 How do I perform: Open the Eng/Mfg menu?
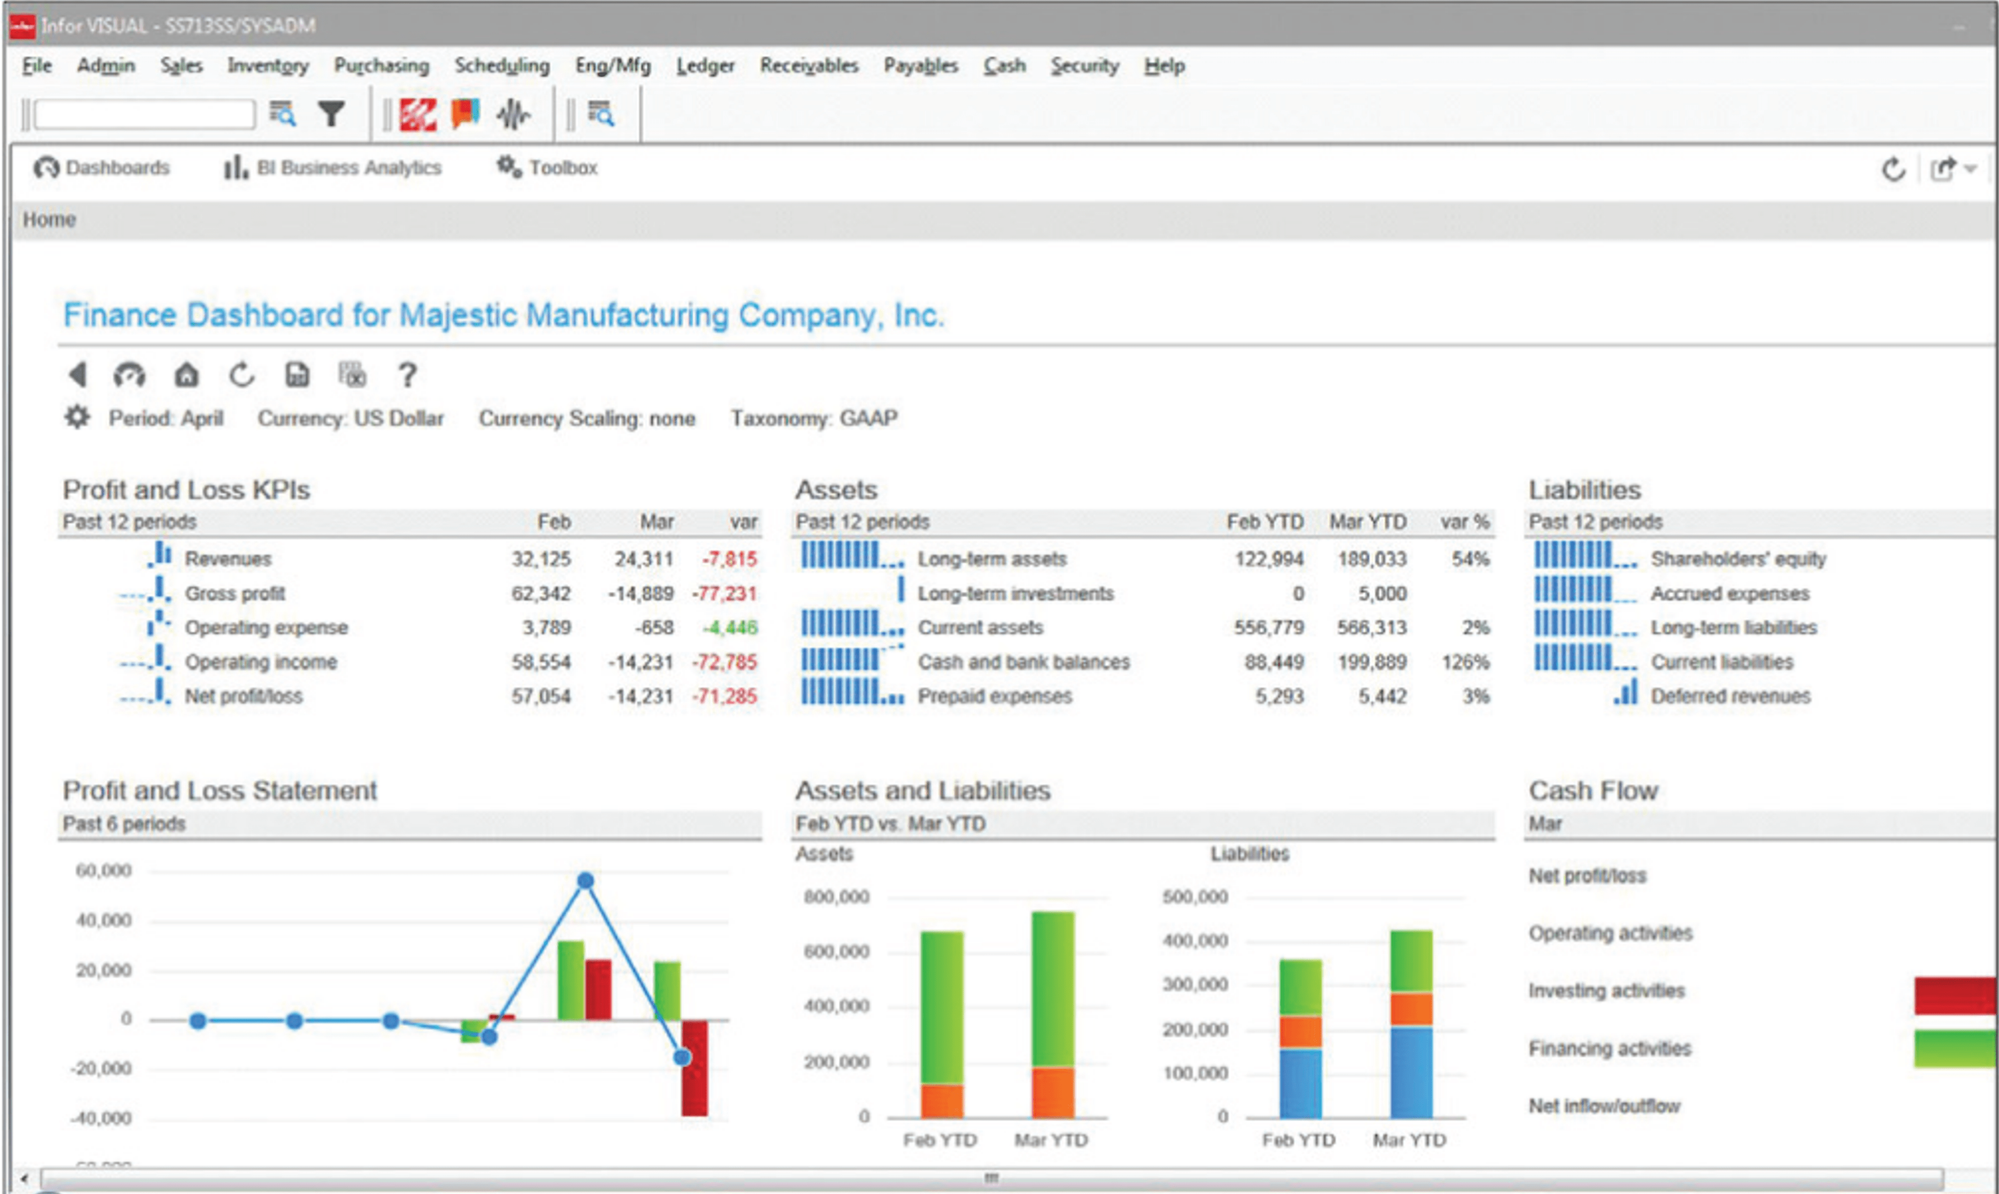(613, 66)
